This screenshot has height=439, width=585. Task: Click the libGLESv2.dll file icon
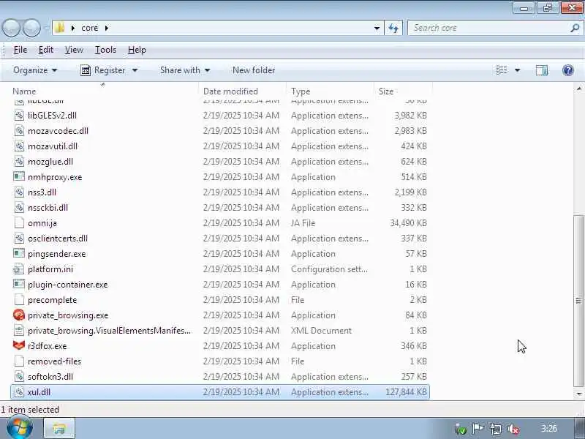(19, 116)
